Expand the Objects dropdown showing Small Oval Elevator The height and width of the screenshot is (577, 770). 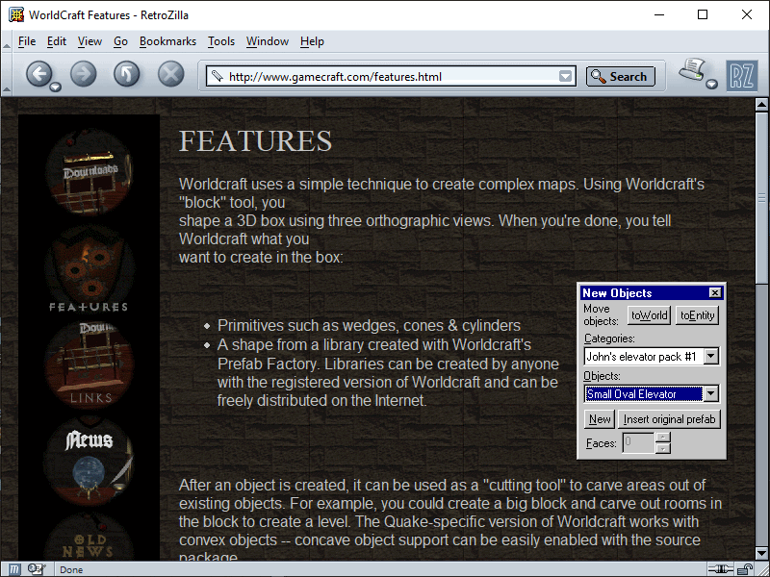click(x=710, y=393)
